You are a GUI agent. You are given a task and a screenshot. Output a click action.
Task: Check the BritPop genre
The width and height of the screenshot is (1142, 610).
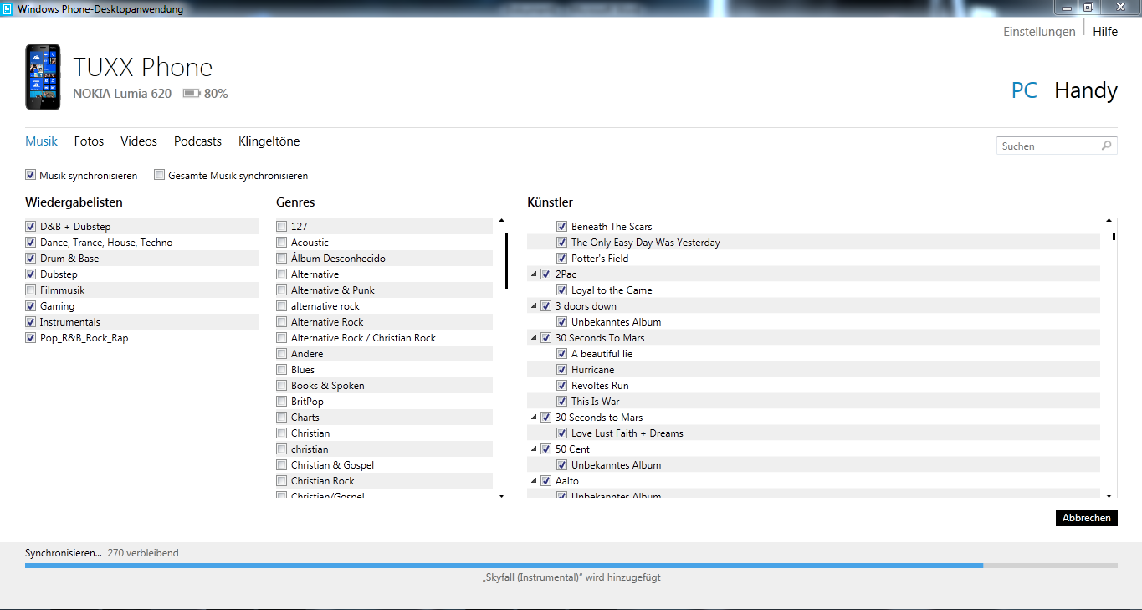coord(282,402)
